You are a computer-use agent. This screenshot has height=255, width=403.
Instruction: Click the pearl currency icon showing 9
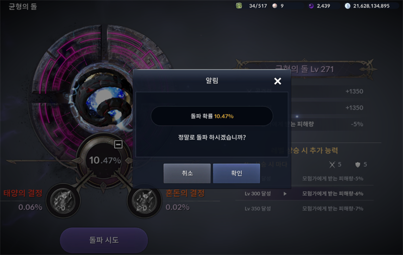[x=275, y=6]
